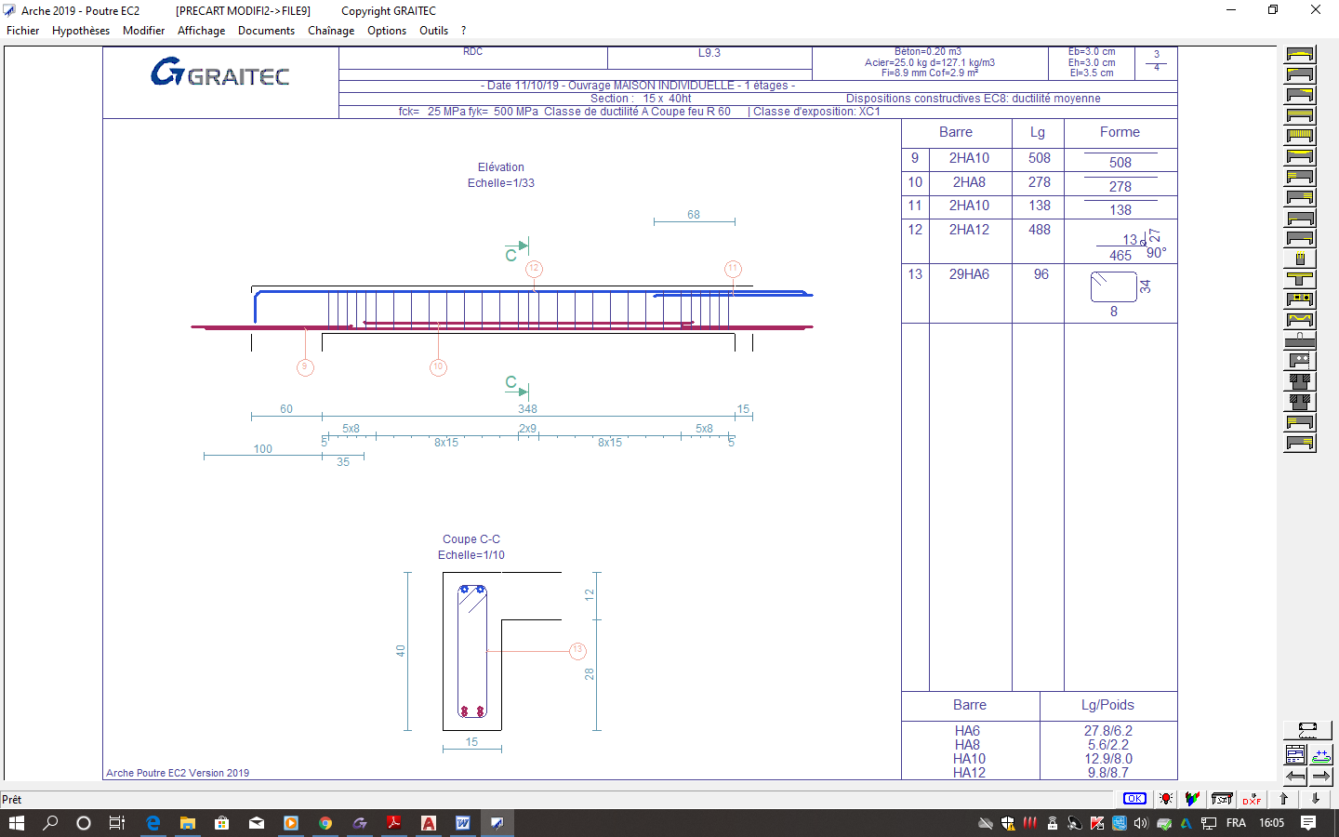Select beam icon with yellow top-left reinforcement
Screen dimensions: 1339x837
pos(1300,74)
